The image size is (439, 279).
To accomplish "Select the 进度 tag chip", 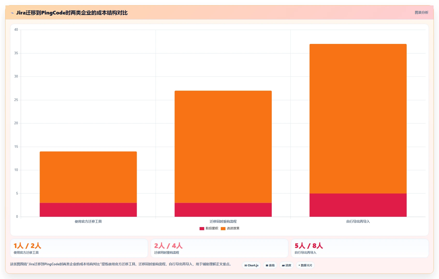I will (x=287, y=265).
